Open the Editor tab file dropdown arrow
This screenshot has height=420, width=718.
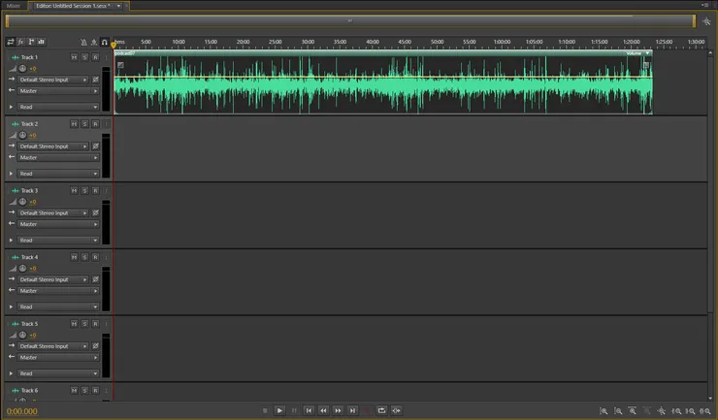pos(118,6)
